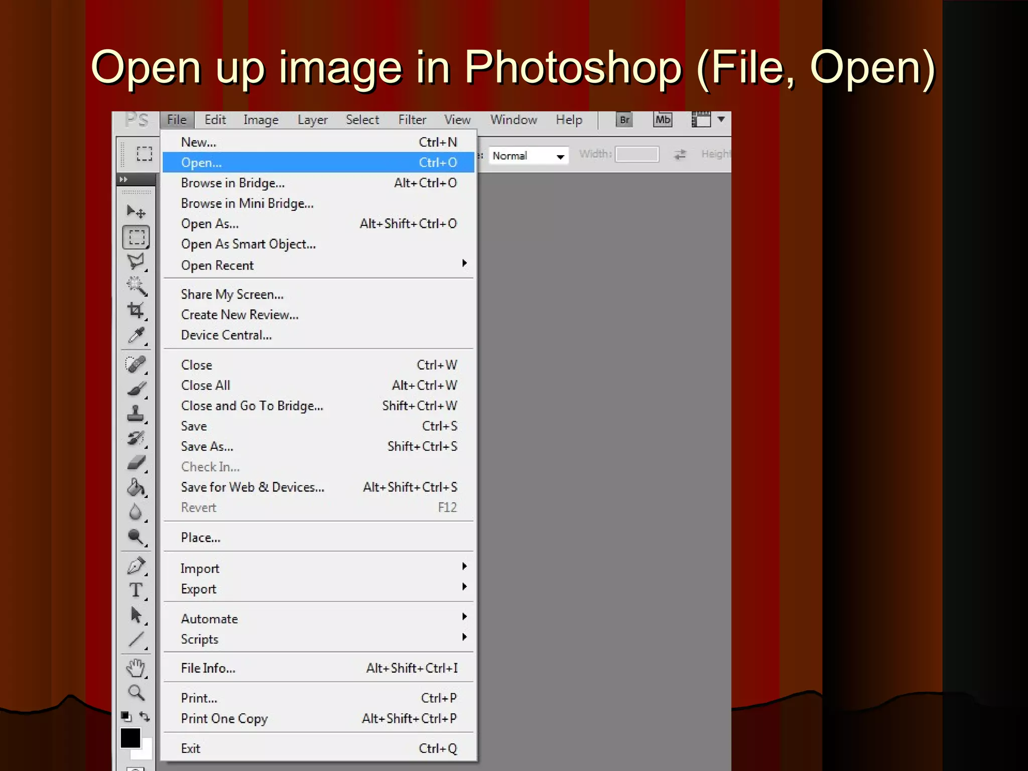Expand the Export submenu
Viewport: 1028px width, 771px height.
318,589
